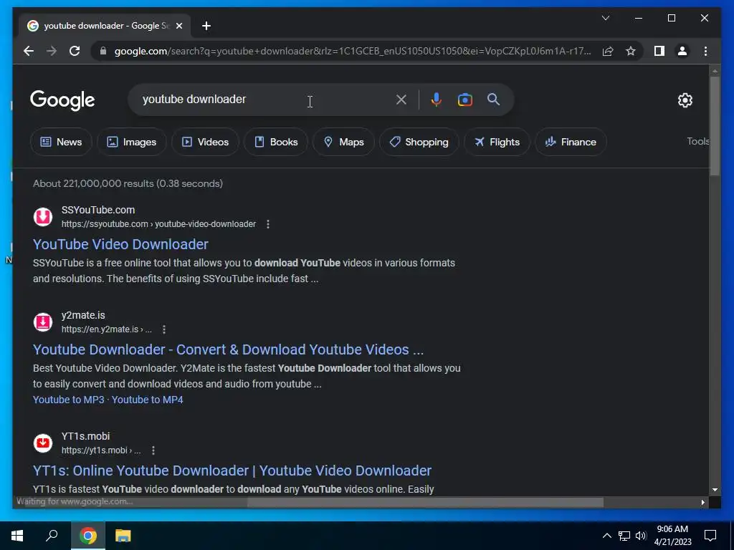
Task: Open Google quick settings gear
Action: (x=685, y=100)
